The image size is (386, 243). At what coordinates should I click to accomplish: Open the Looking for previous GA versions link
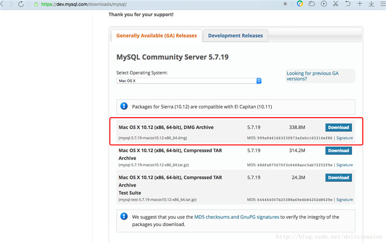coord(312,76)
